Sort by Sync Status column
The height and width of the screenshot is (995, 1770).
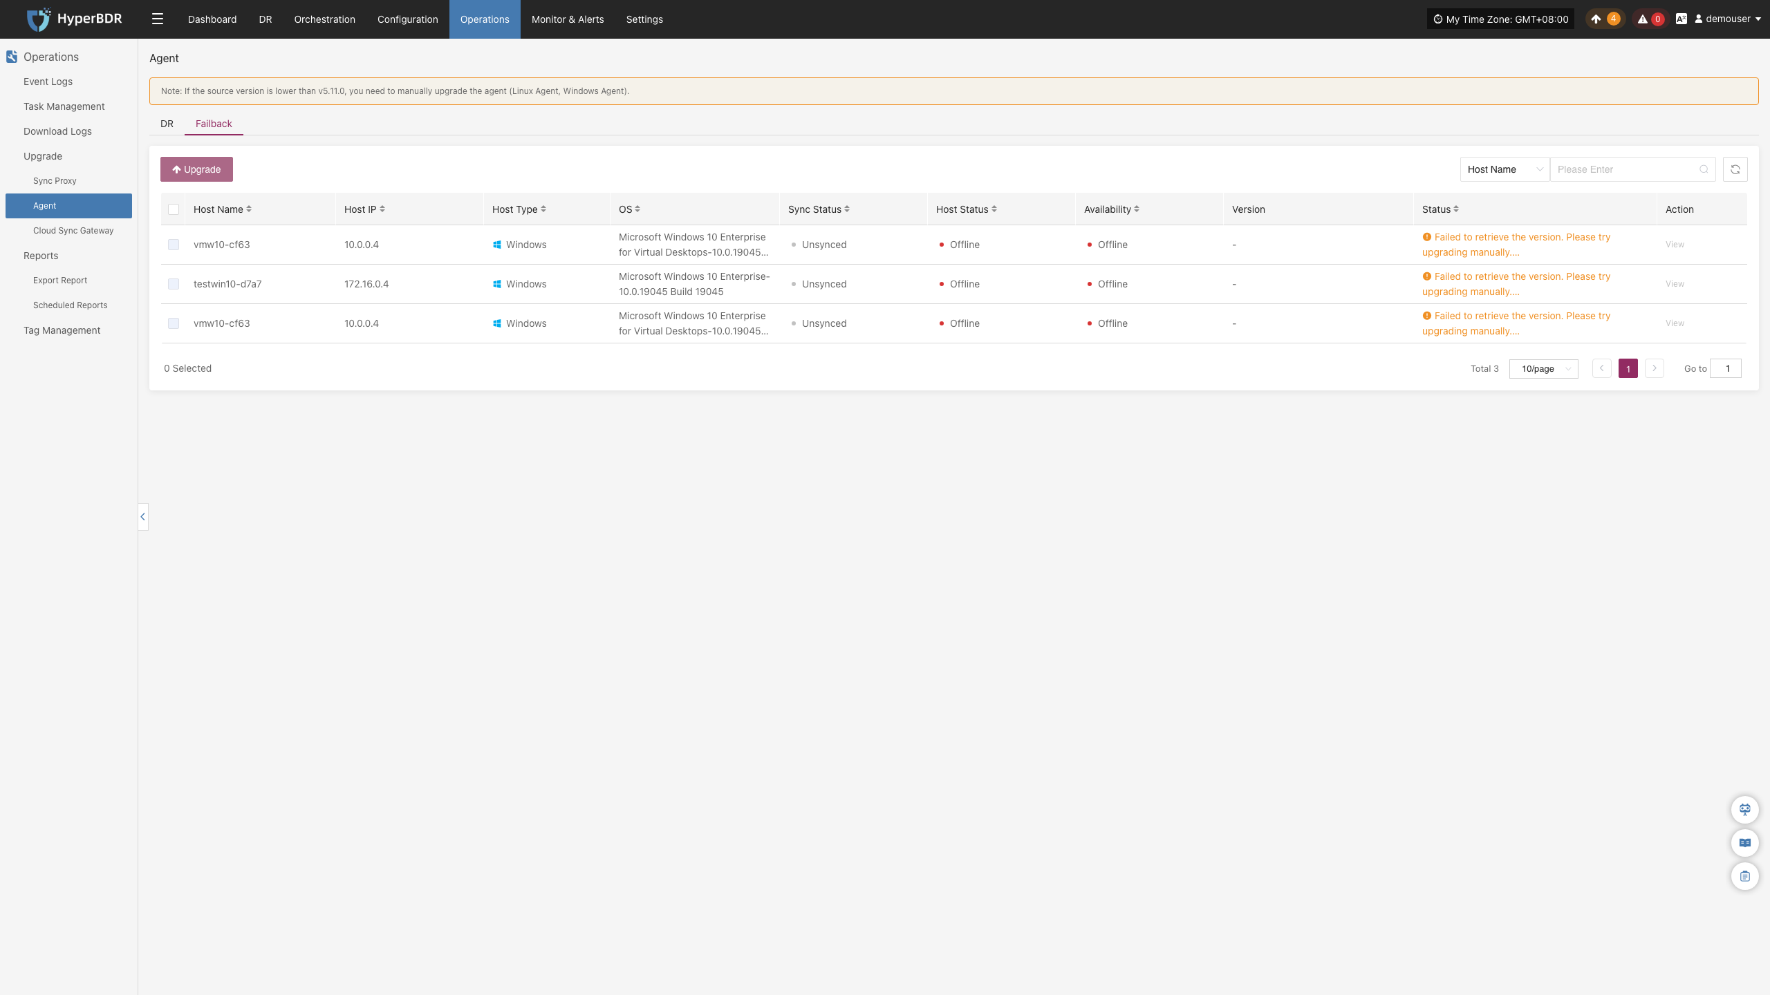847,209
